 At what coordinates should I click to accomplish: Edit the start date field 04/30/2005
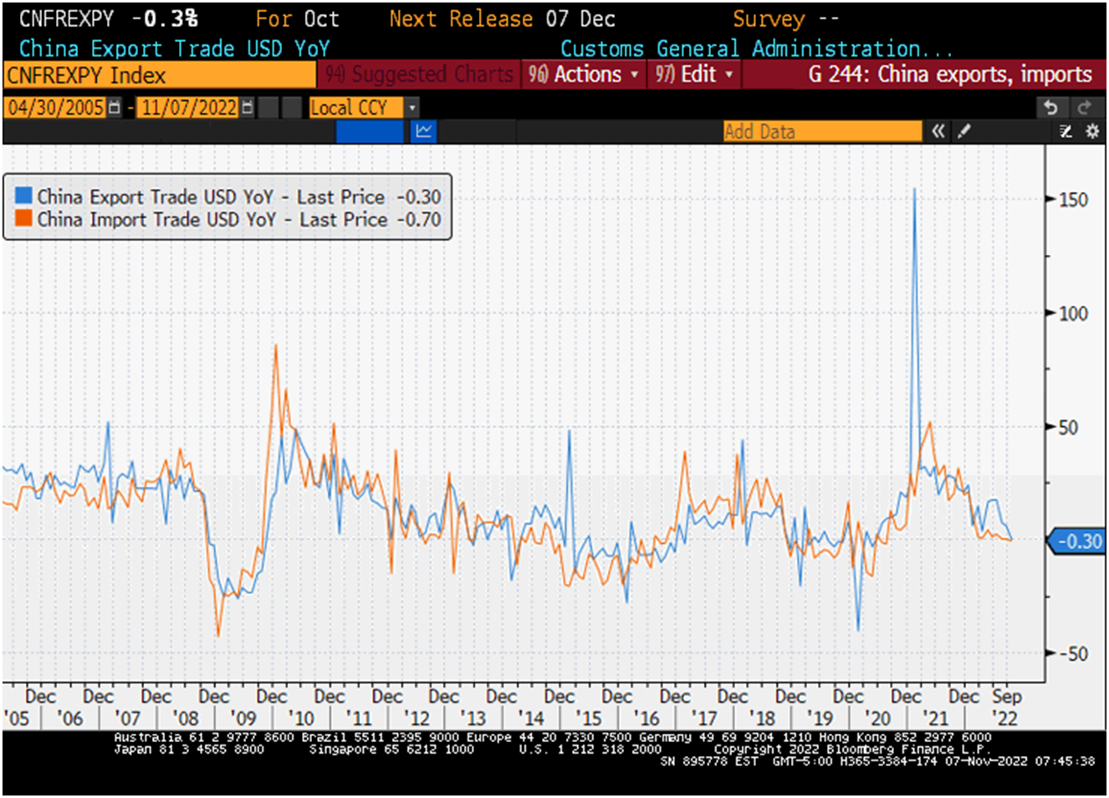pos(56,108)
